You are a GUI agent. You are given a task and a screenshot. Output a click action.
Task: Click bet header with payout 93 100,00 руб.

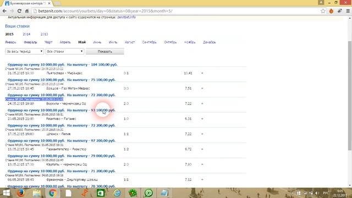point(62,110)
